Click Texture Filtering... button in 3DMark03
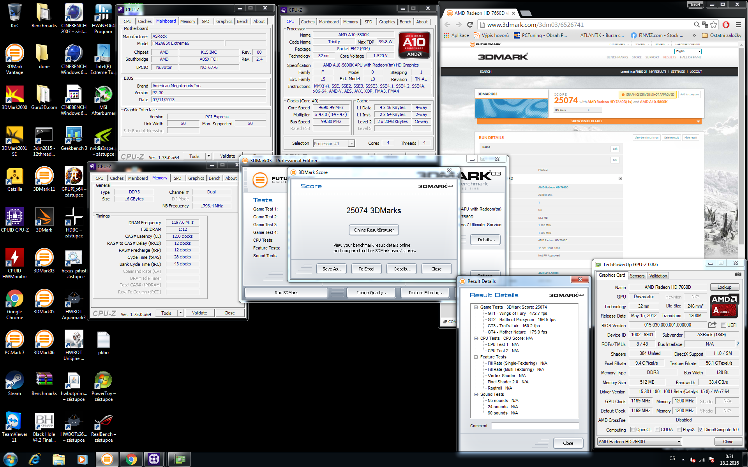Viewport: 748px width, 467px height. coord(426,293)
